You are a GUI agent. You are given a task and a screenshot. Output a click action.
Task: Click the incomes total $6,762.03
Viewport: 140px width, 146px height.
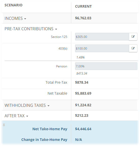tap(83, 18)
